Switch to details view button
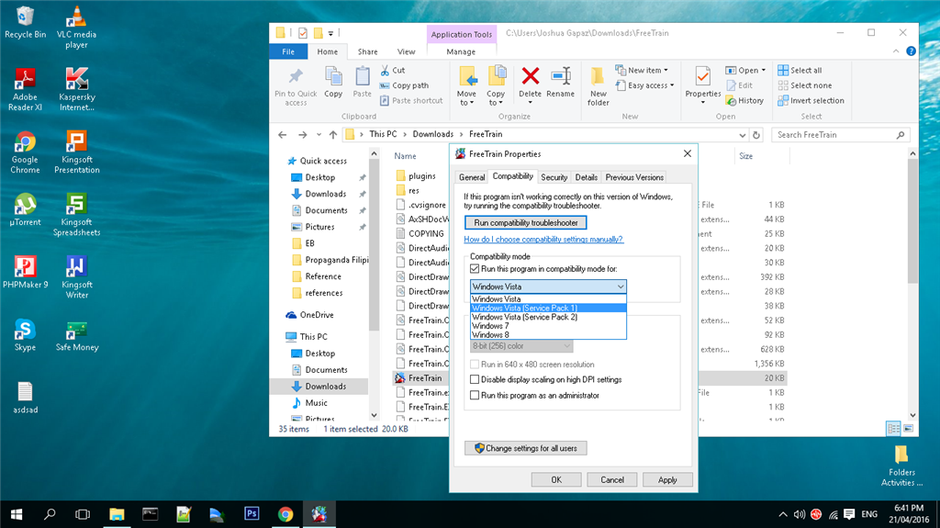Image resolution: width=940 pixels, height=528 pixels. pyautogui.click(x=893, y=429)
